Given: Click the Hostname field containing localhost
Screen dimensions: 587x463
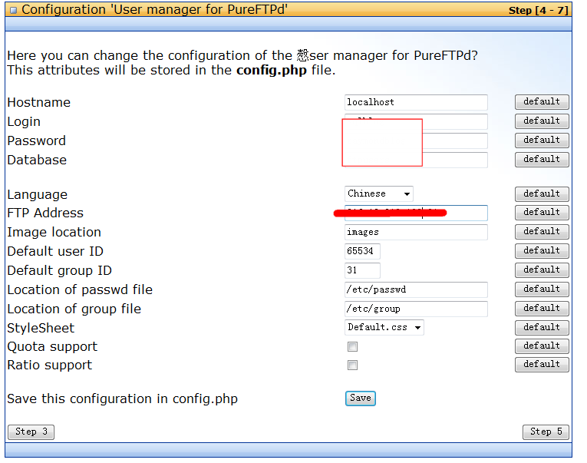Looking at the screenshot, I should tap(416, 102).
